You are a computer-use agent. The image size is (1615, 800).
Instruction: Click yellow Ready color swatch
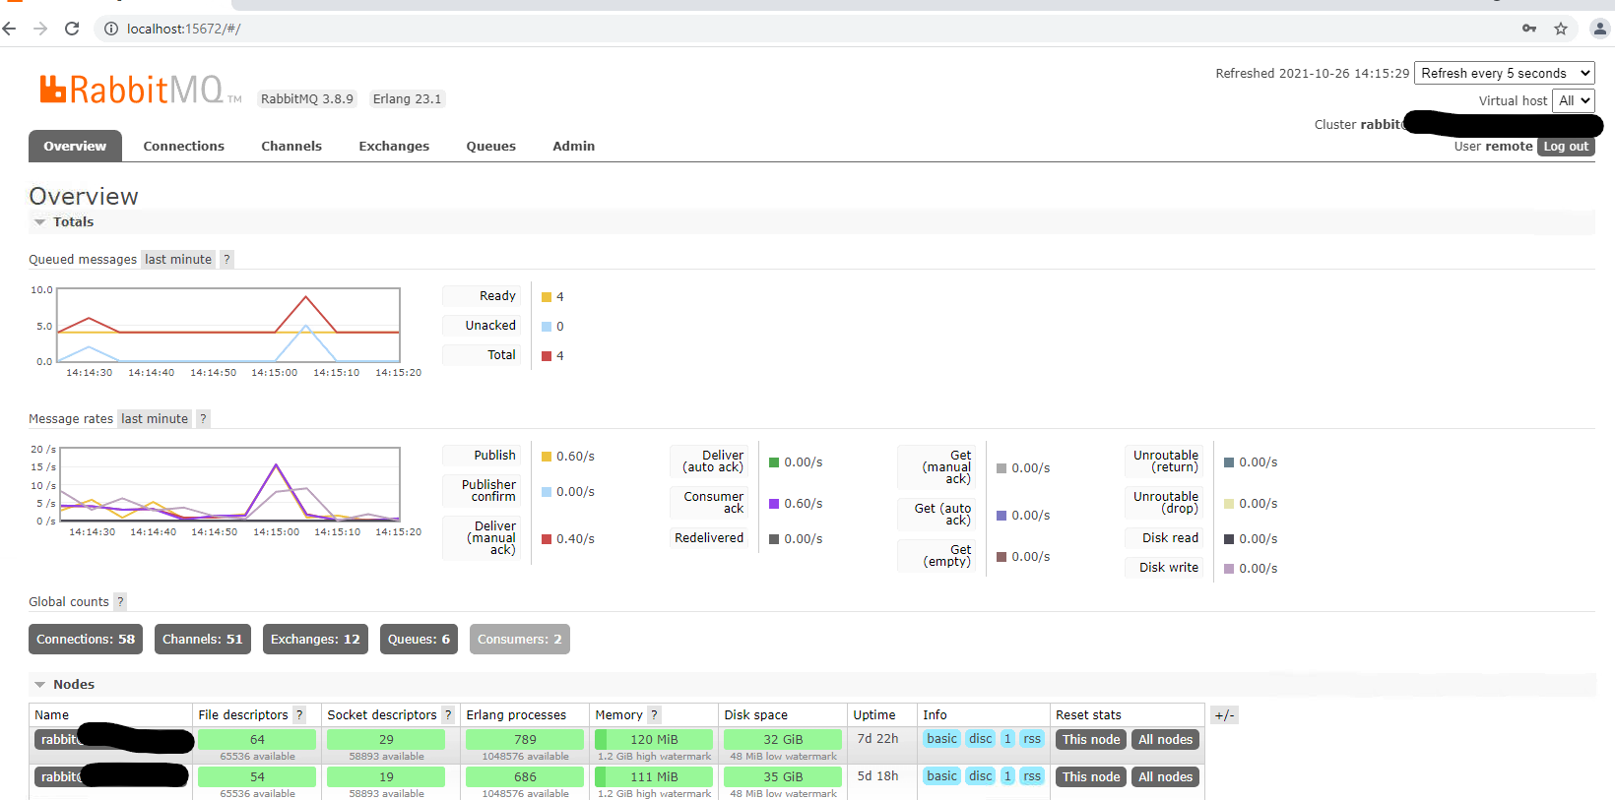click(x=547, y=297)
